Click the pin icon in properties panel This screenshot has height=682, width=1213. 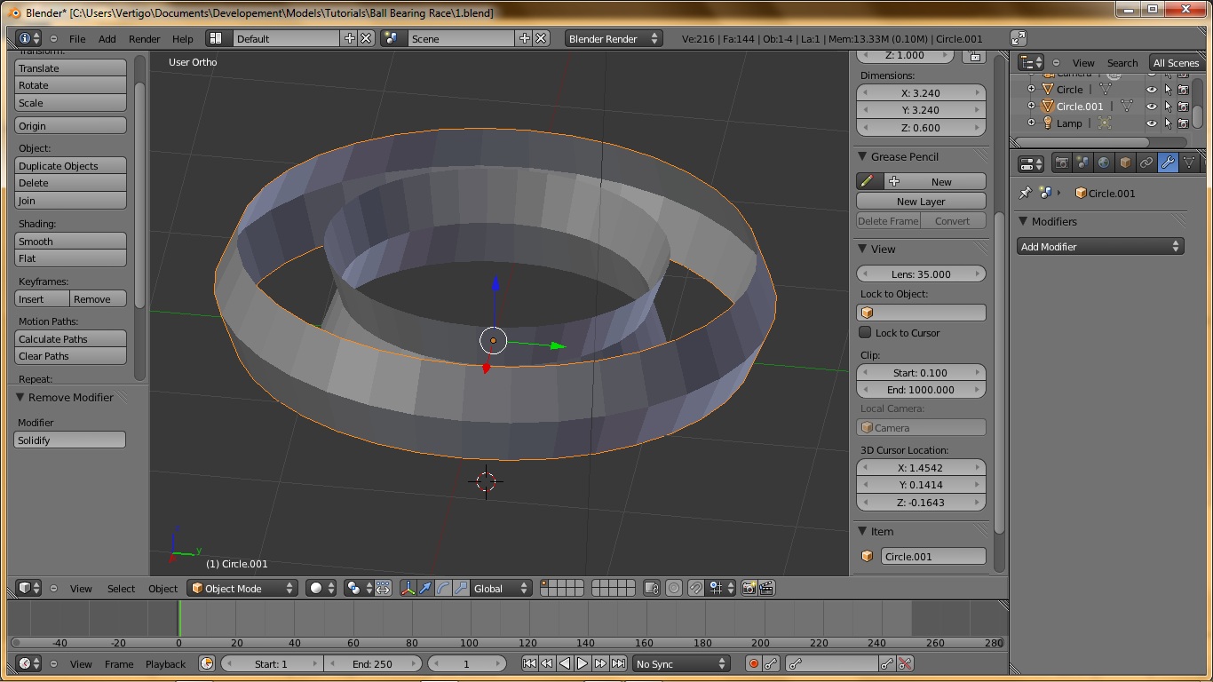[1026, 193]
